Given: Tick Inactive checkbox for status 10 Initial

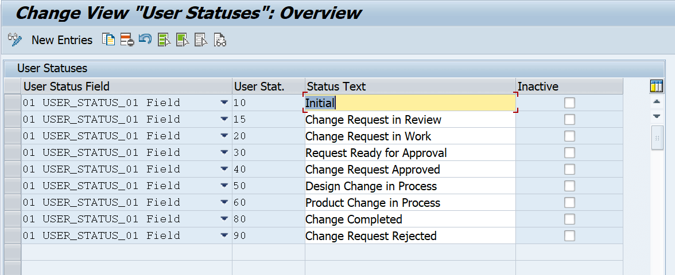Looking at the screenshot, I should click(x=569, y=103).
